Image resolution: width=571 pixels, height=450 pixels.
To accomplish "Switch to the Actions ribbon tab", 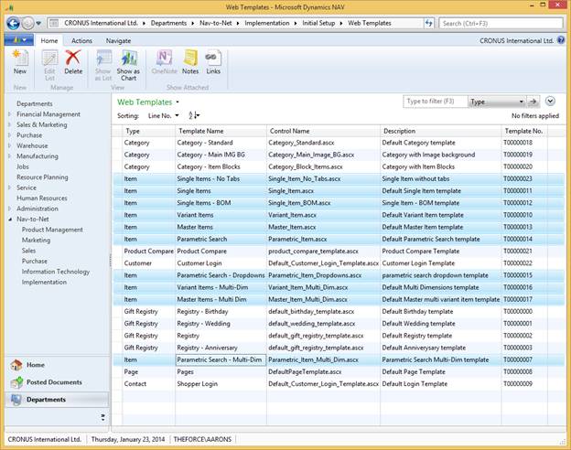I will pos(81,41).
